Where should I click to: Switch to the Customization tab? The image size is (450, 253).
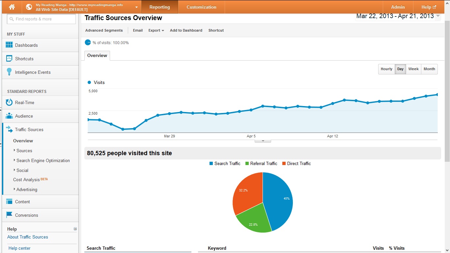201,7
